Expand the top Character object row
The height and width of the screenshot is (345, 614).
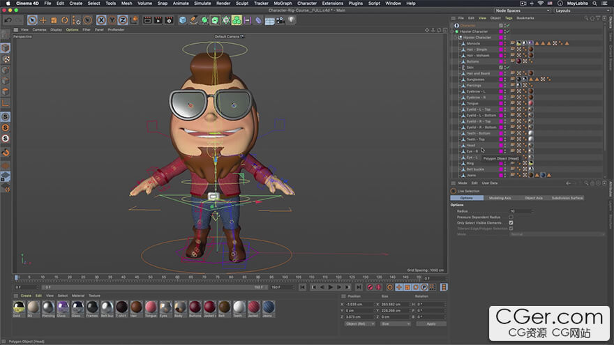click(x=451, y=25)
